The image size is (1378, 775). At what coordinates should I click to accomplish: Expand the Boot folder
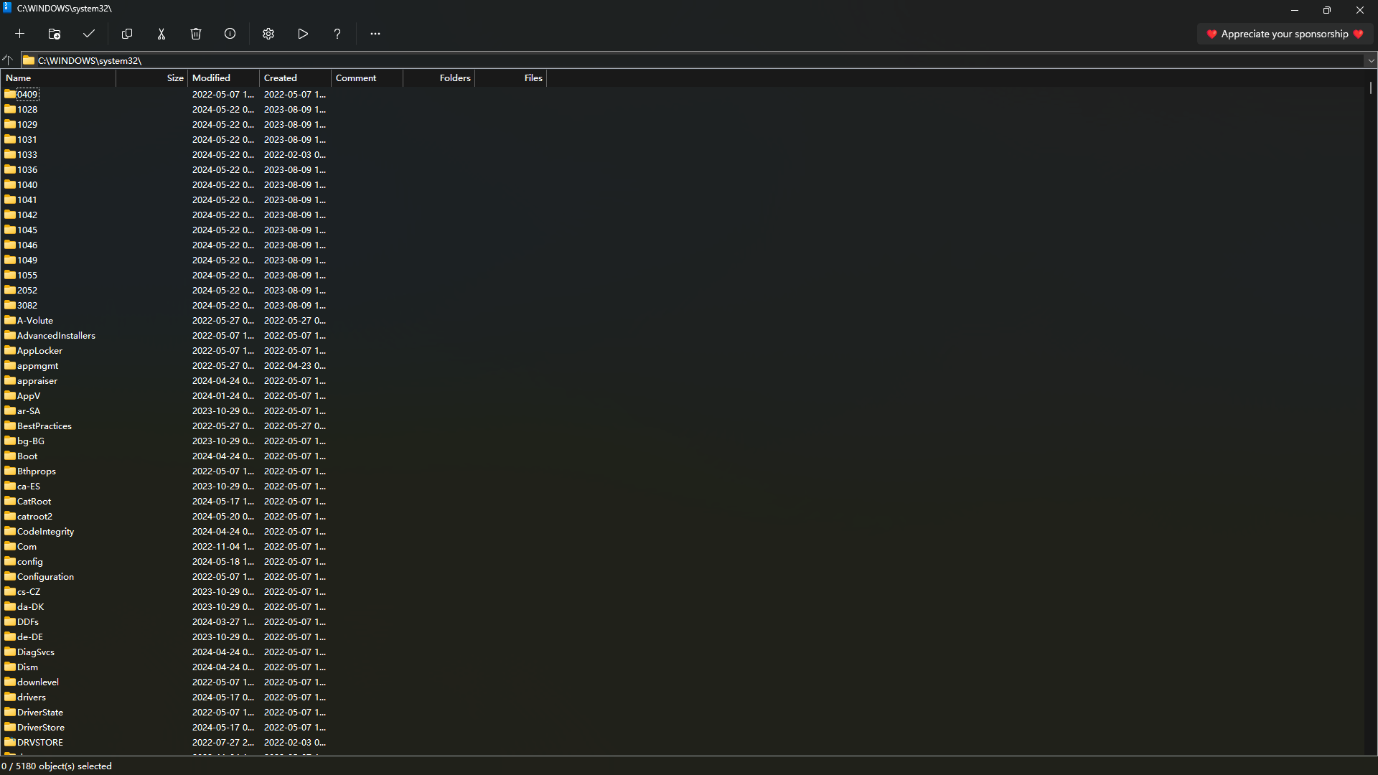(x=27, y=455)
